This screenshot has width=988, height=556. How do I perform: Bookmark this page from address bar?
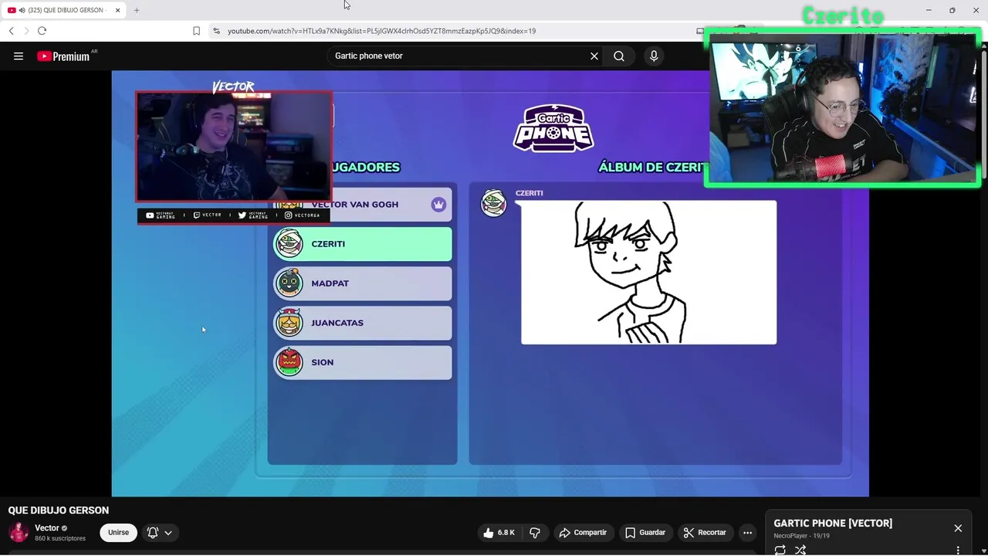tap(196, 31)
